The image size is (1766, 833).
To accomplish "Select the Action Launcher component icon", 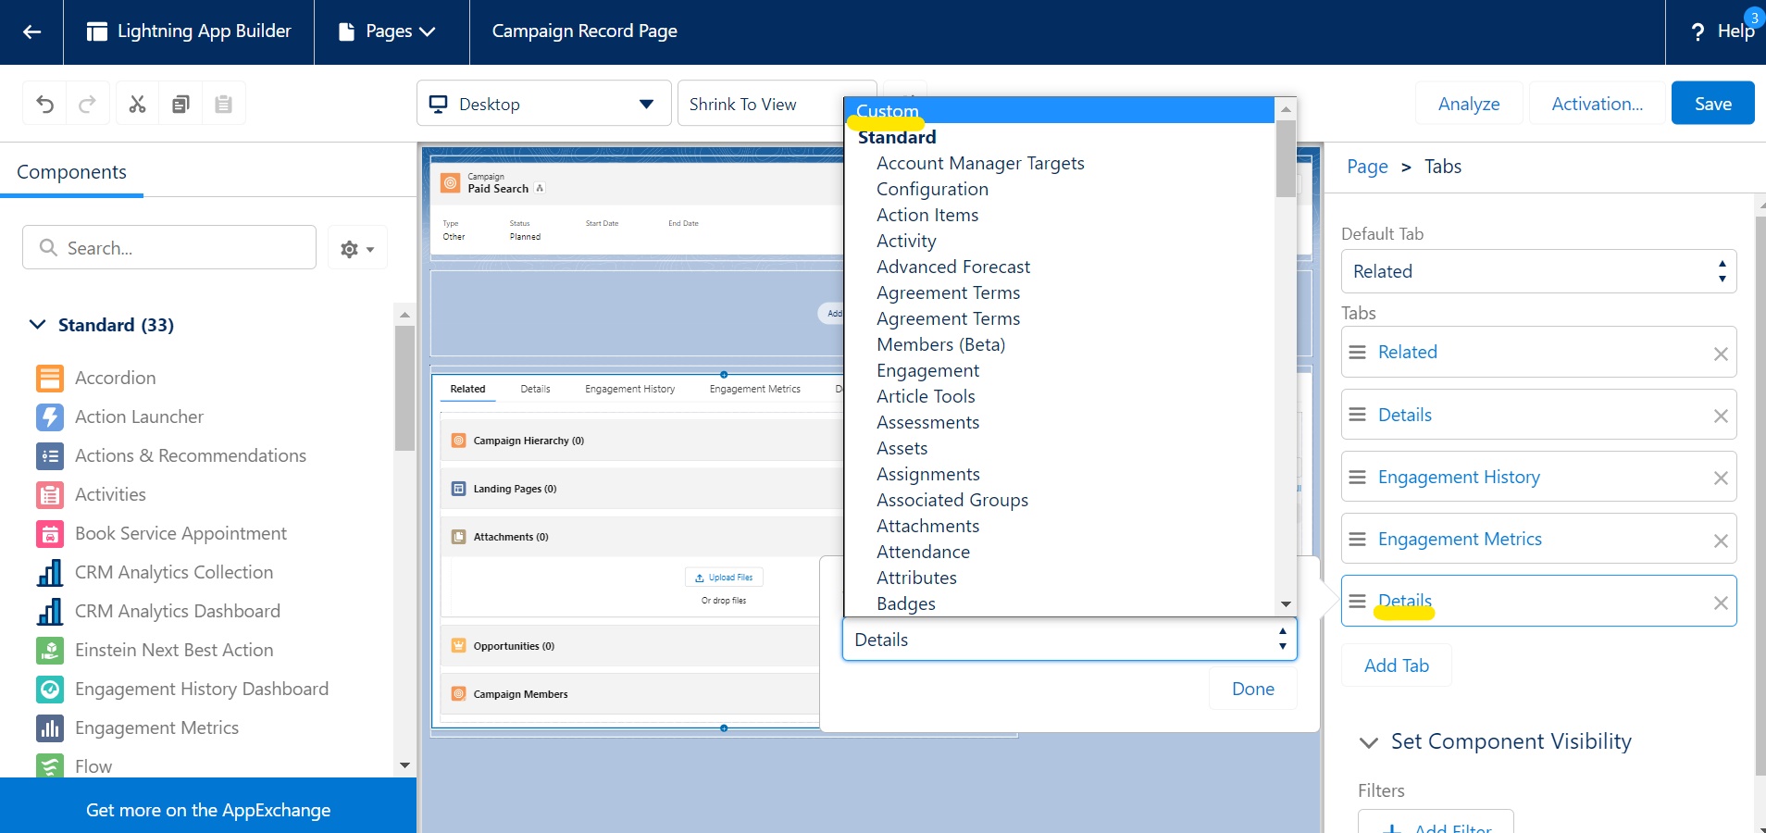I will tap(50, 416).
